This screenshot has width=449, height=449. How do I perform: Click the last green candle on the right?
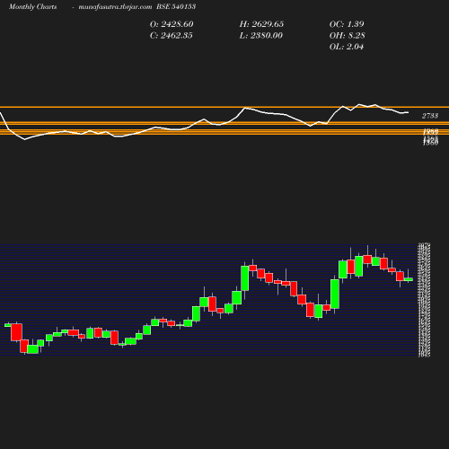click(409, 279)
